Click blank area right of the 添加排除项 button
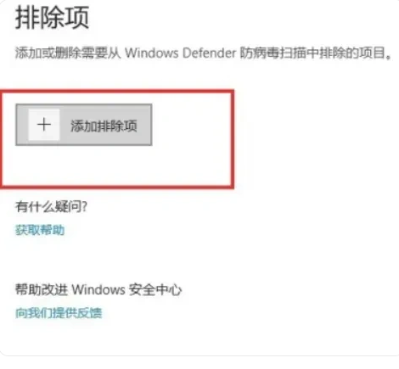399x369 pixels. [191, 125]
